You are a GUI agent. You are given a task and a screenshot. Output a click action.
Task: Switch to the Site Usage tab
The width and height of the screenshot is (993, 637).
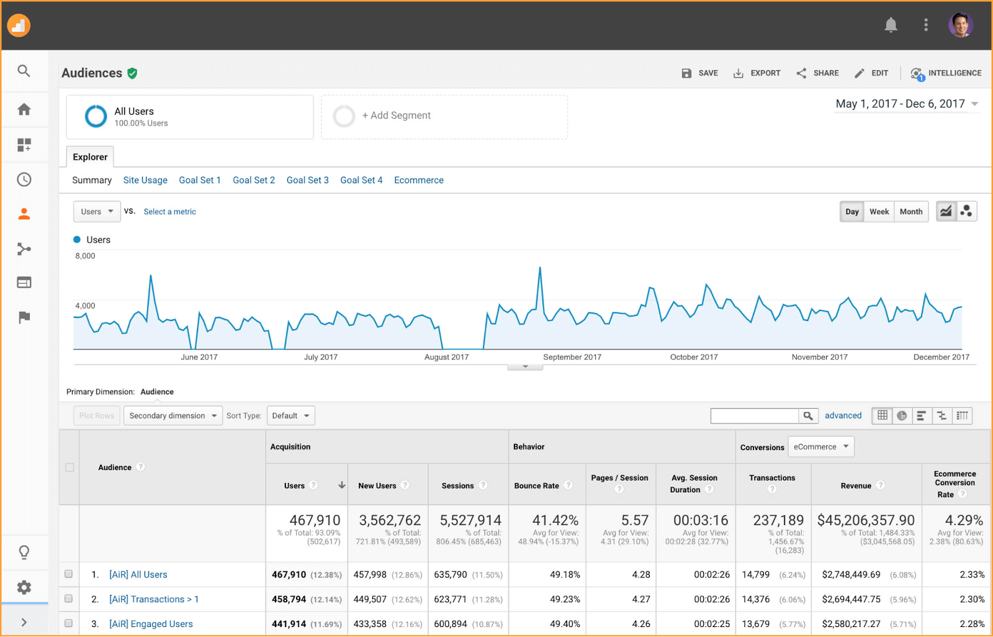[x=145, y=180]
